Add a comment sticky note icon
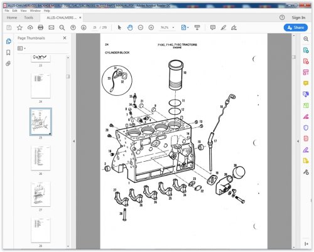Image resolution: width=314 pixels, height=252 pixels. pos(213,28)
